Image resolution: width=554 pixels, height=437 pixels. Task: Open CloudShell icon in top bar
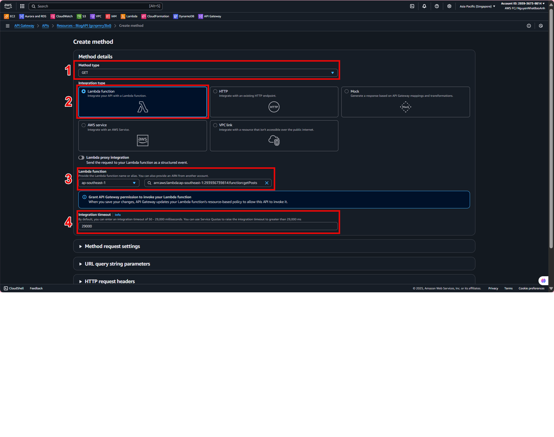[x=412, y=6]
